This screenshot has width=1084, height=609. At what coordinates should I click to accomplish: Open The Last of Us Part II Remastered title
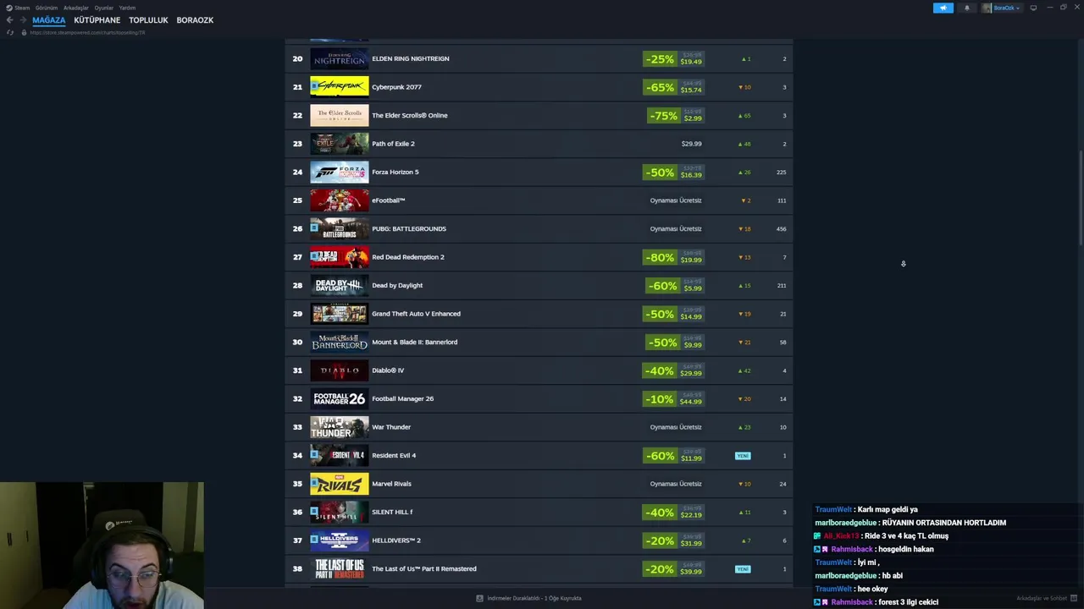(x=424, y=568)
